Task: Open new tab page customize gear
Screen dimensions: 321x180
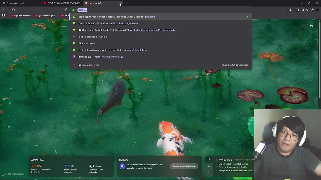Action: [311, 26]
